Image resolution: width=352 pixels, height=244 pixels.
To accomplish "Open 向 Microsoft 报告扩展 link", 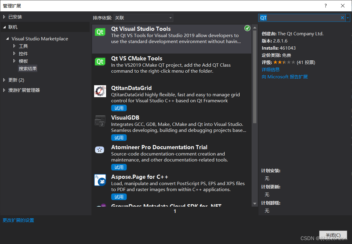I will [285, 77].
